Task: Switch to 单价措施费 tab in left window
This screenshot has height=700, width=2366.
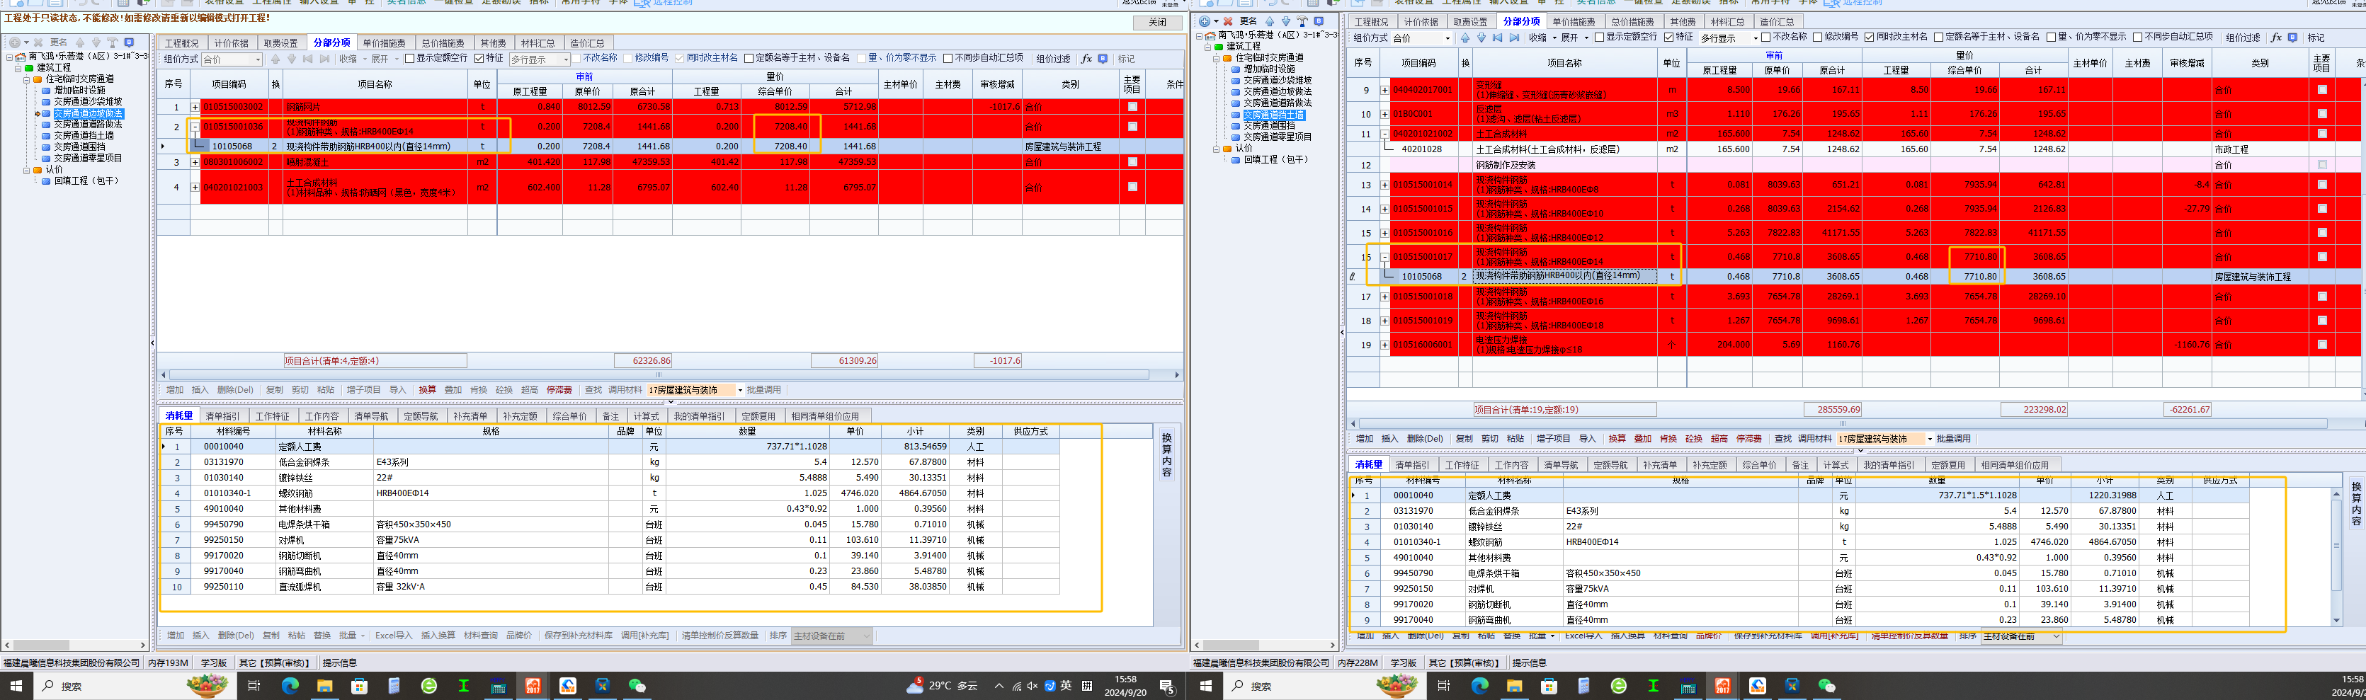Action: [x=383, y=43]
